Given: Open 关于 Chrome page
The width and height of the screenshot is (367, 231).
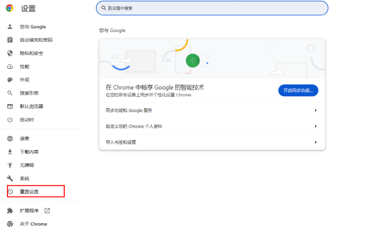Looking at the screenshot, I should (34, 224).
